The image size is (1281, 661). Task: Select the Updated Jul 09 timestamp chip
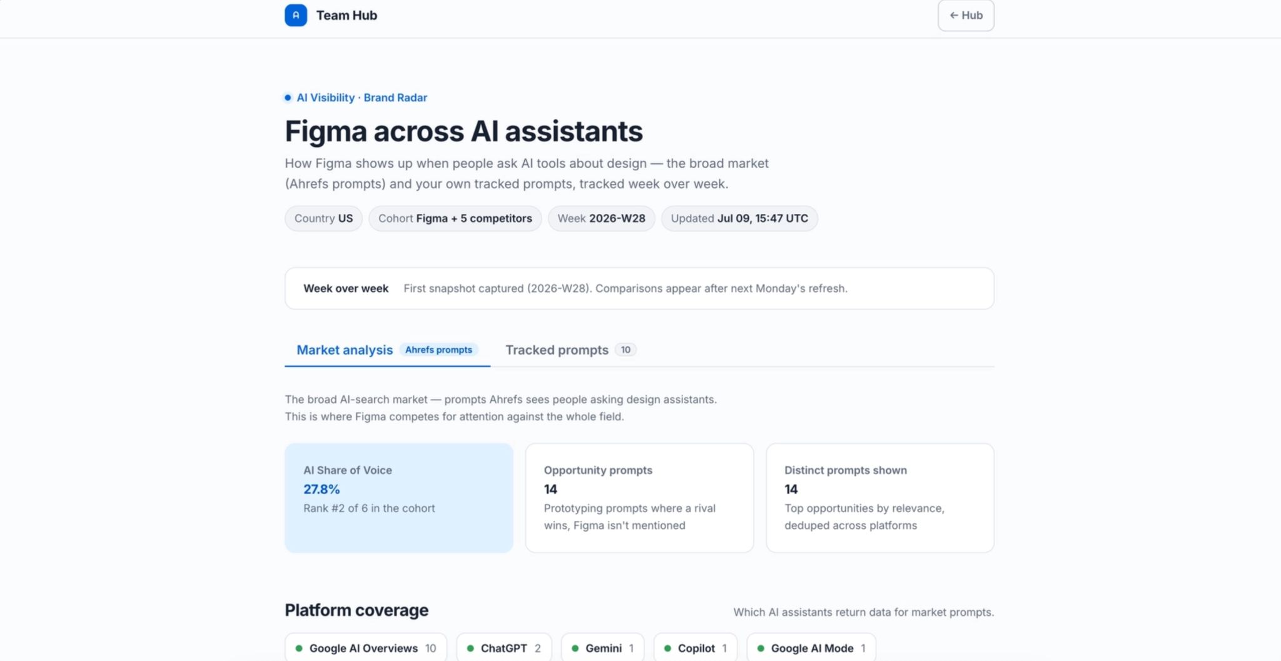click(739, 218)
